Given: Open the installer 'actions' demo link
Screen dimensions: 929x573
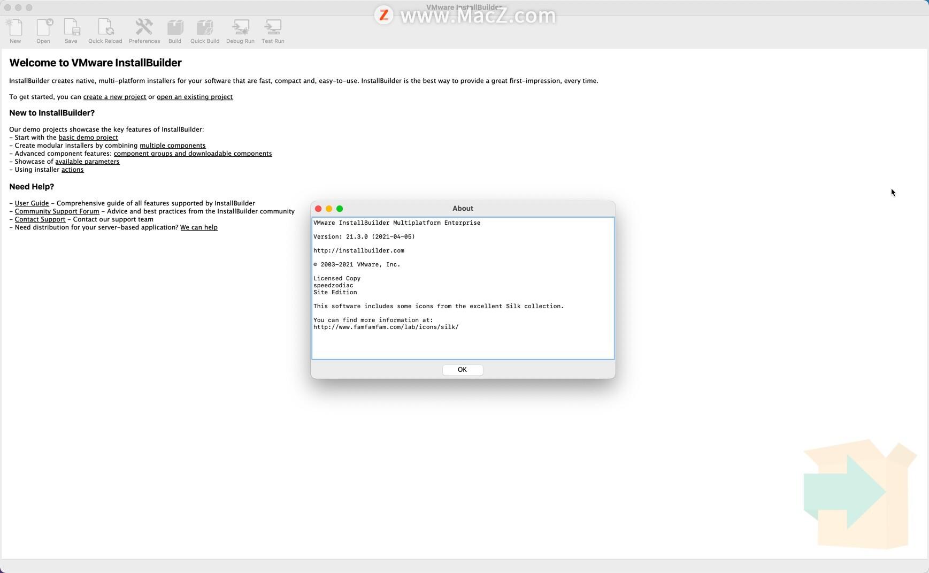Looking at the screenshot, I should tap(73, 169).
